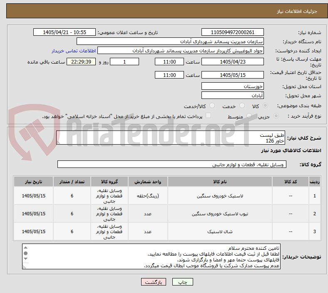The image size is (328, 293).
Task: Click the کد کالا column header
Action: click(291, 182)
